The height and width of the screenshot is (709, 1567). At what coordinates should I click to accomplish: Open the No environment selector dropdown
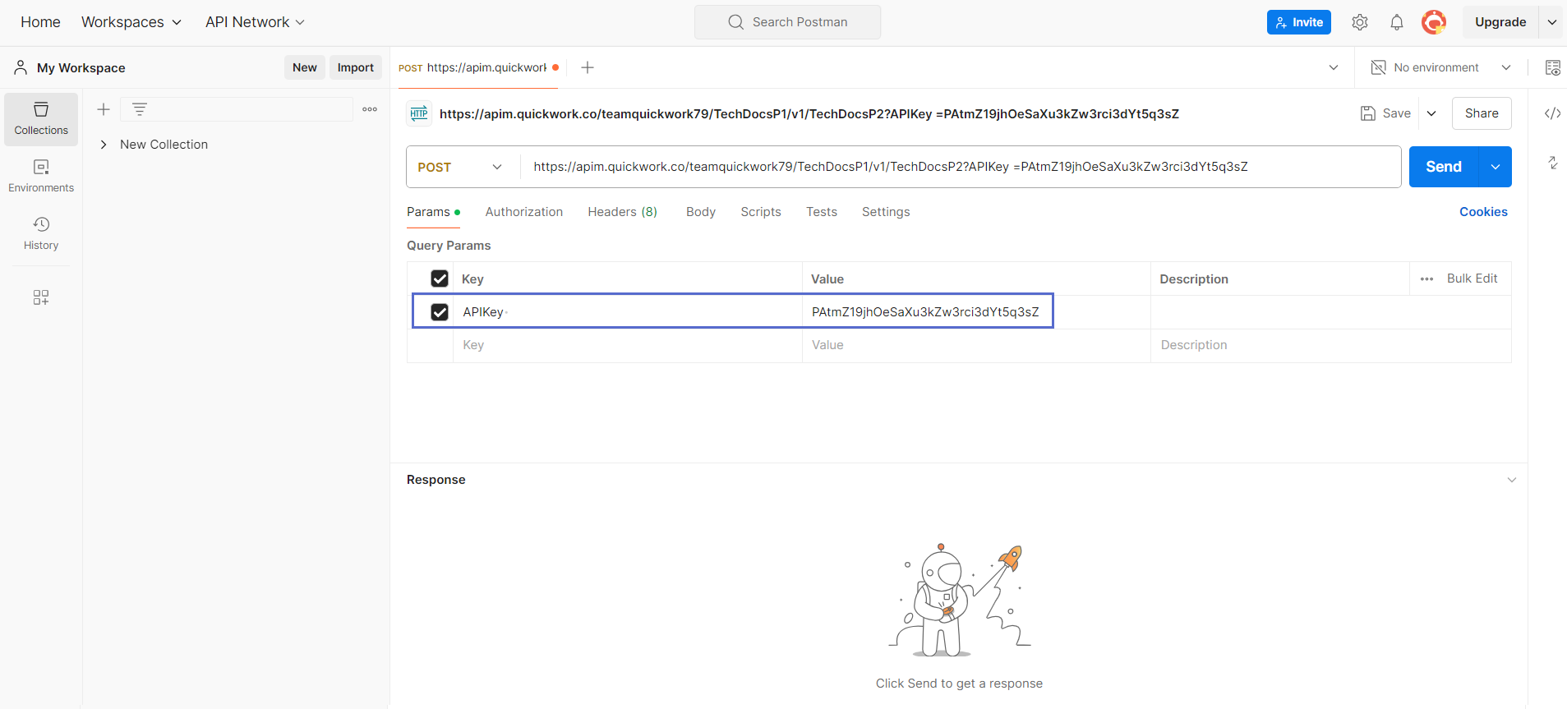pos(1440,67)
